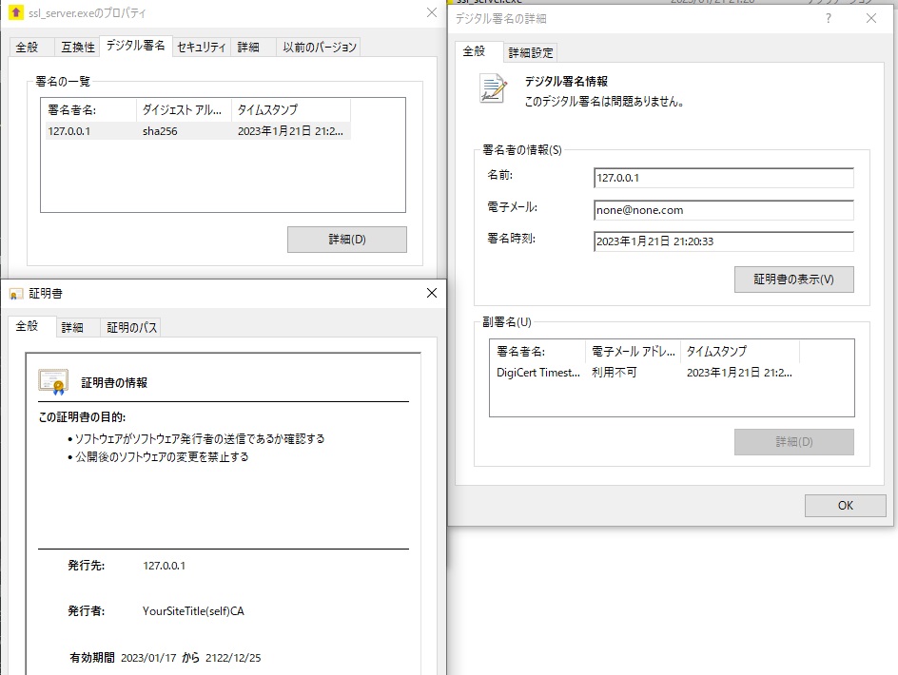Click the このデジタル署名は問題ありません status text

[604, 102]
